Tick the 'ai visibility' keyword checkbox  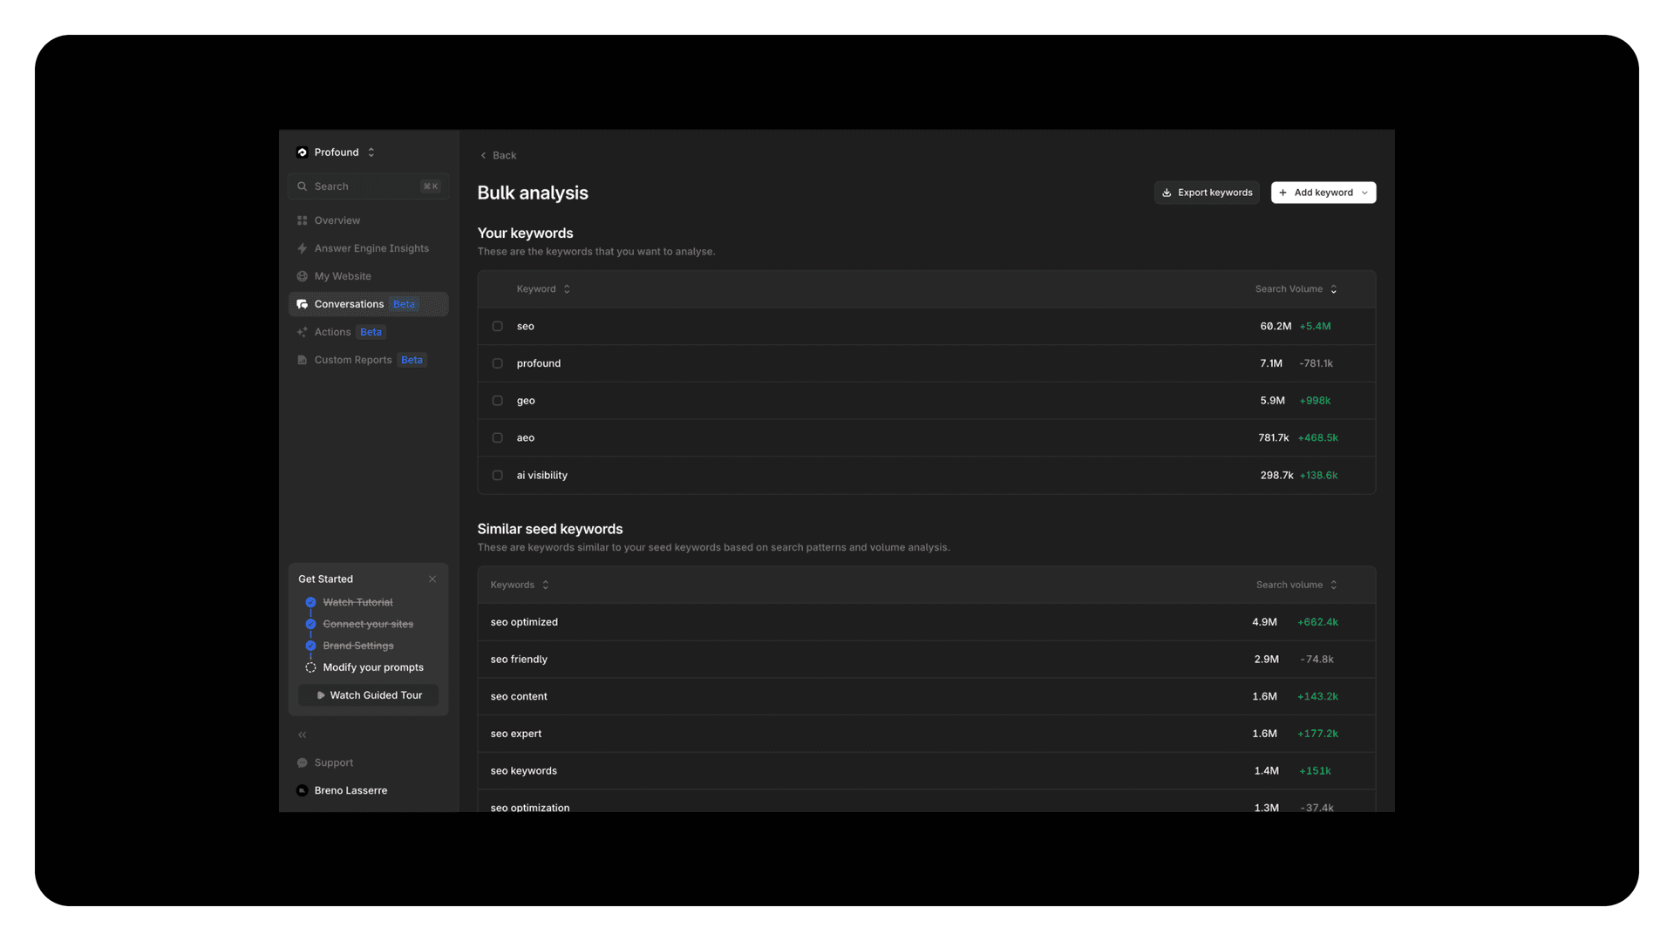pyautogui.click(x=497, y=475)
